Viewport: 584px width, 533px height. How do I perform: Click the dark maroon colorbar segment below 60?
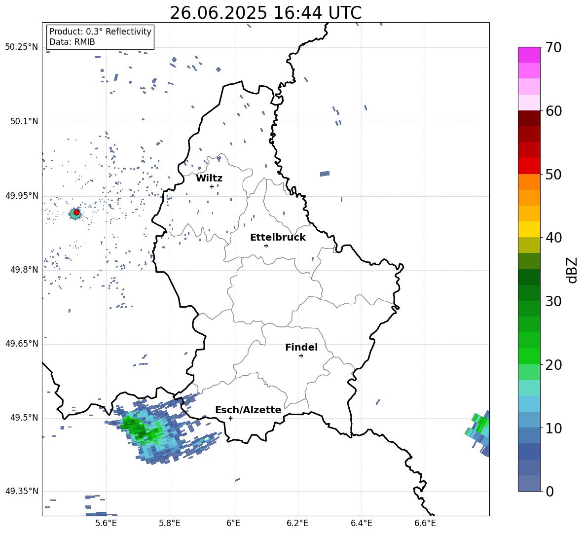pyautogui.click(x=529, y=118)
